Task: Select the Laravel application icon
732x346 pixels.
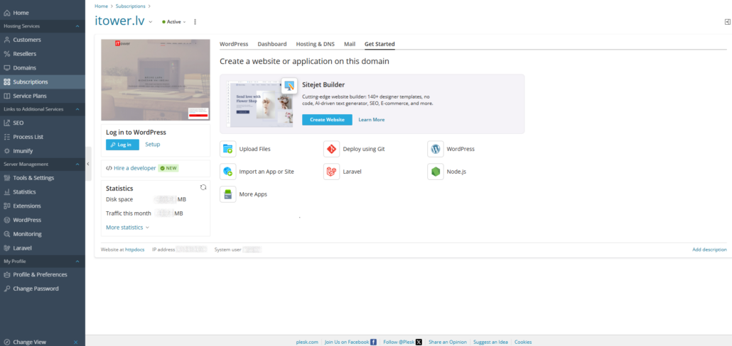Action: pyautogui.click(x=331, y=172)
